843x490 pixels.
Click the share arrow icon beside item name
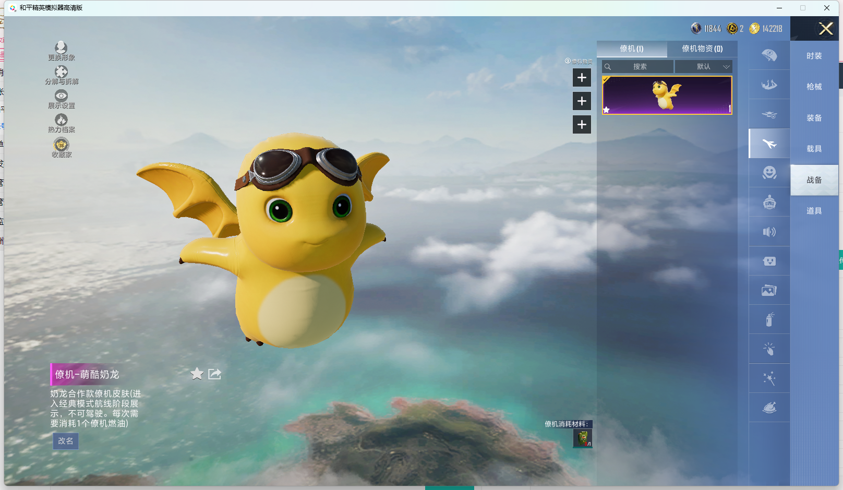[x=214, y=374]
